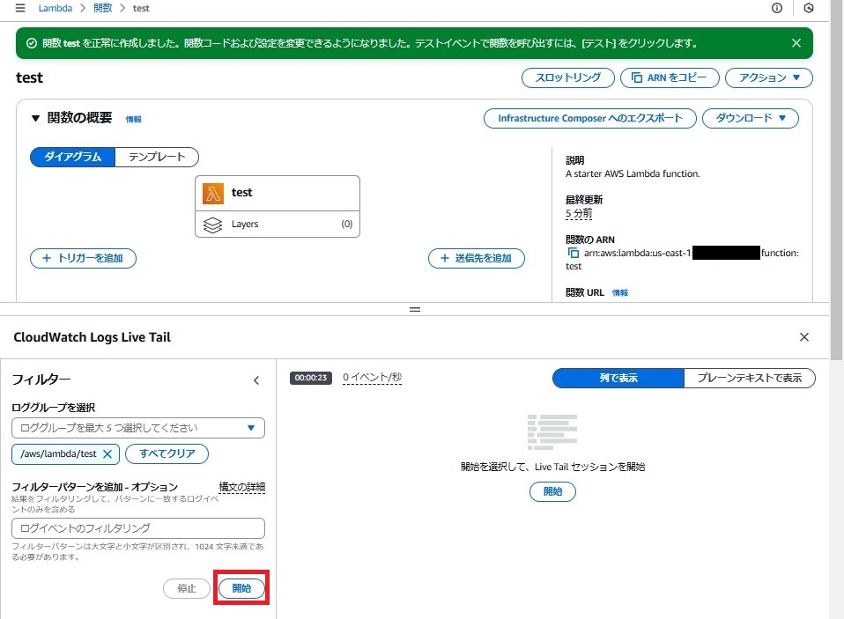Dismiss the green success banner
The image size is (844, 619).
(x=796, y=43)
